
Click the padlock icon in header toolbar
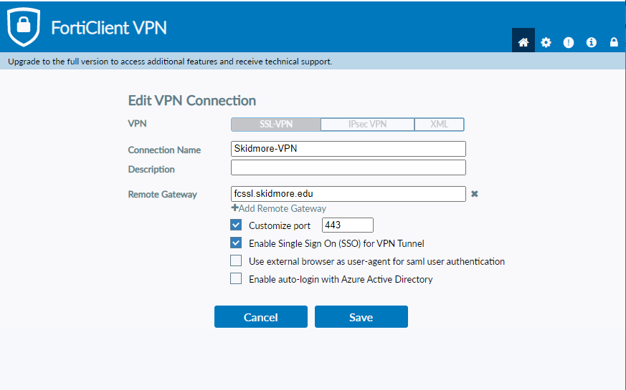[x=614, y=42]
